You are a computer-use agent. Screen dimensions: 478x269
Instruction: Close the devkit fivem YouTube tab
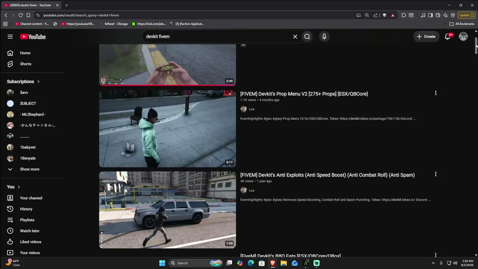pyautogui.click(x=57, y=5)
